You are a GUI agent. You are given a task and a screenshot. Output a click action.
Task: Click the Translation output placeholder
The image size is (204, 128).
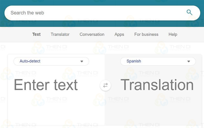click(157, 85)
